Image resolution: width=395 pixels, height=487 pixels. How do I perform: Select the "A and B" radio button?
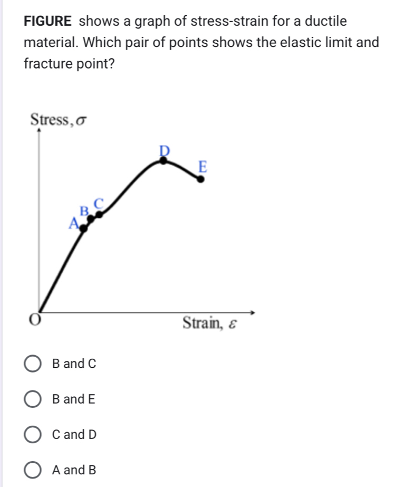pos(33,469)
